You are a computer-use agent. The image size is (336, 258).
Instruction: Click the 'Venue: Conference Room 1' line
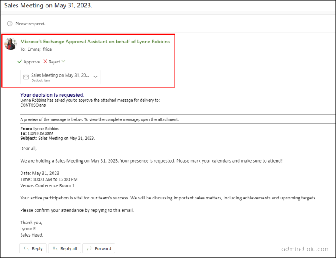coord(47,186)
